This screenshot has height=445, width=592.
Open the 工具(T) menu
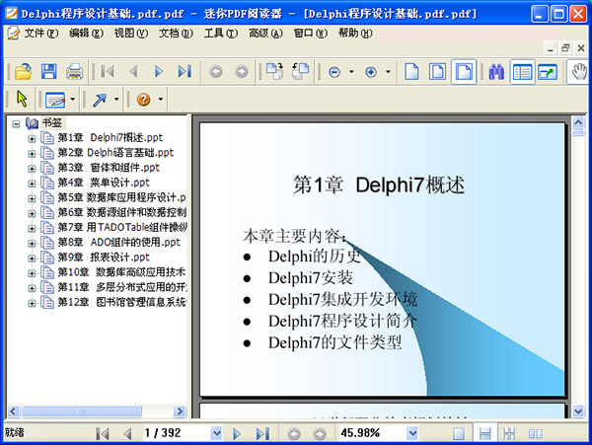(220, 34)
